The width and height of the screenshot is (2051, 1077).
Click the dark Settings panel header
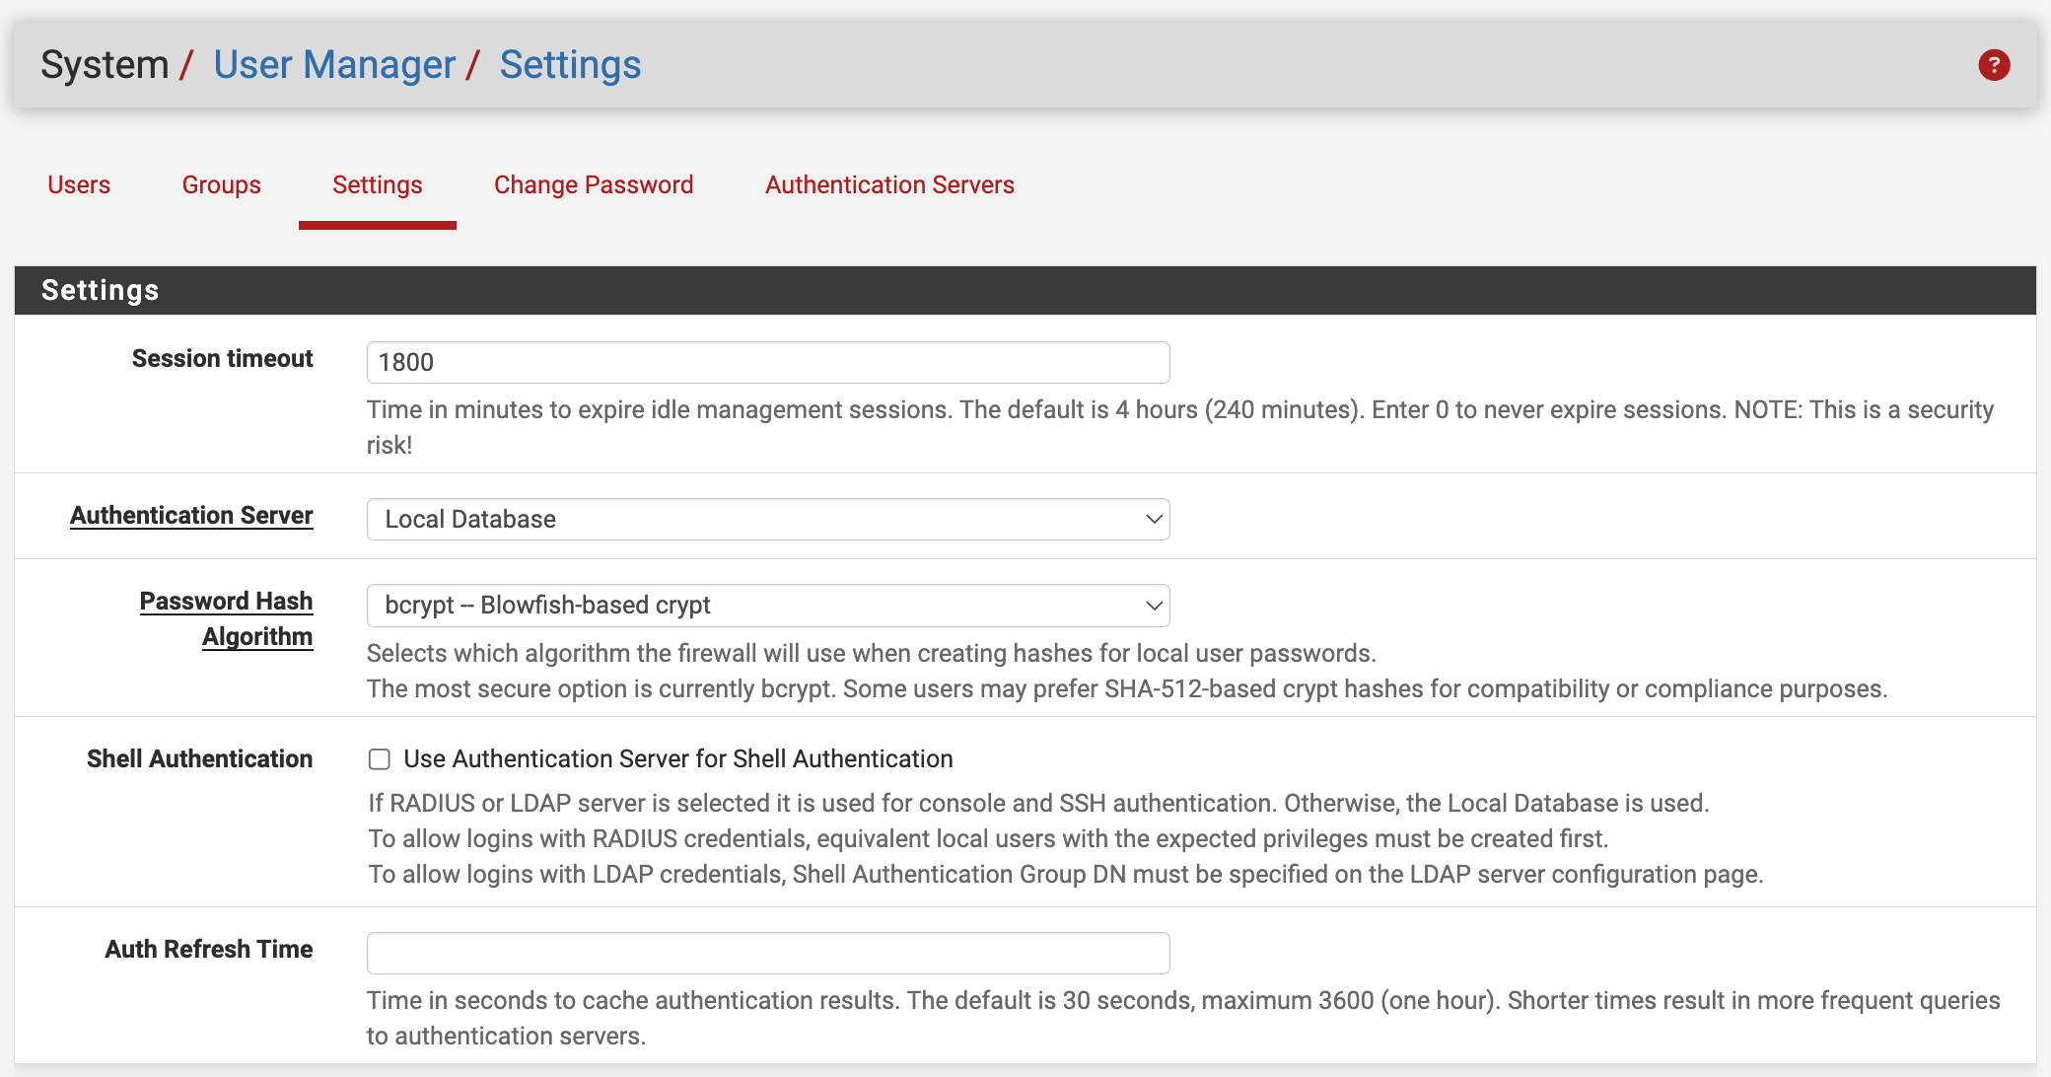point(1025,290)
